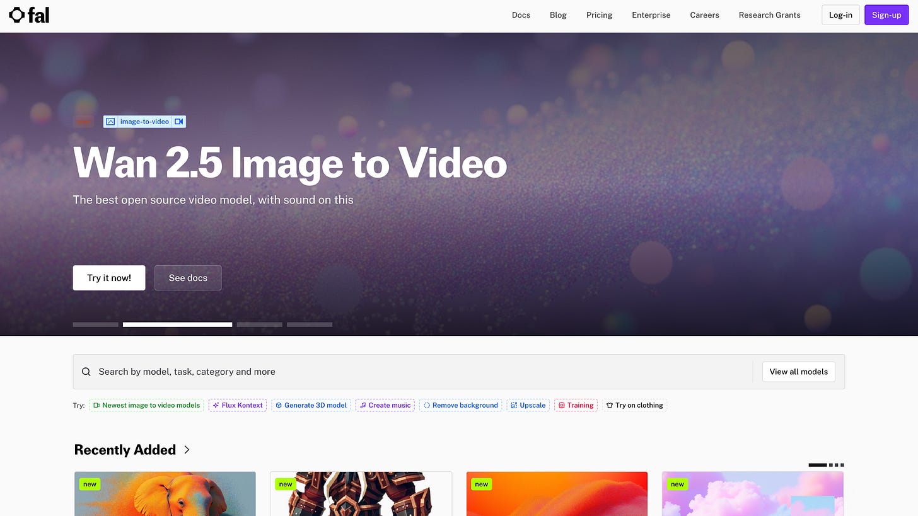918x516 pixels.
Task: Click the Log-in button
Action: 840,15
